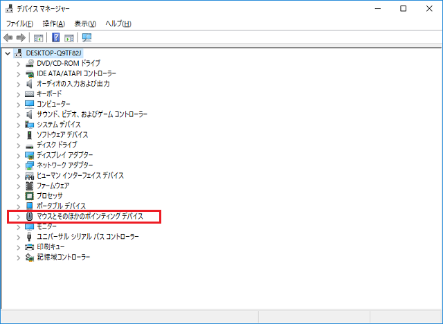Select the ポータブル デバイス row text
This screenshot has height=324, width=443.
pos(62,206)
